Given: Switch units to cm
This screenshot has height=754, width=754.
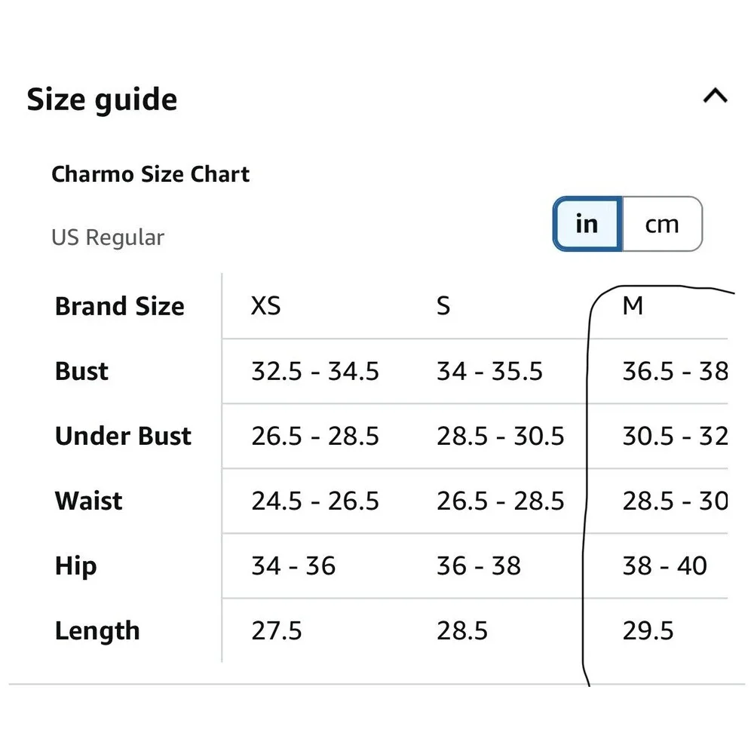Looking at the screenshot, I should [662, 224].
